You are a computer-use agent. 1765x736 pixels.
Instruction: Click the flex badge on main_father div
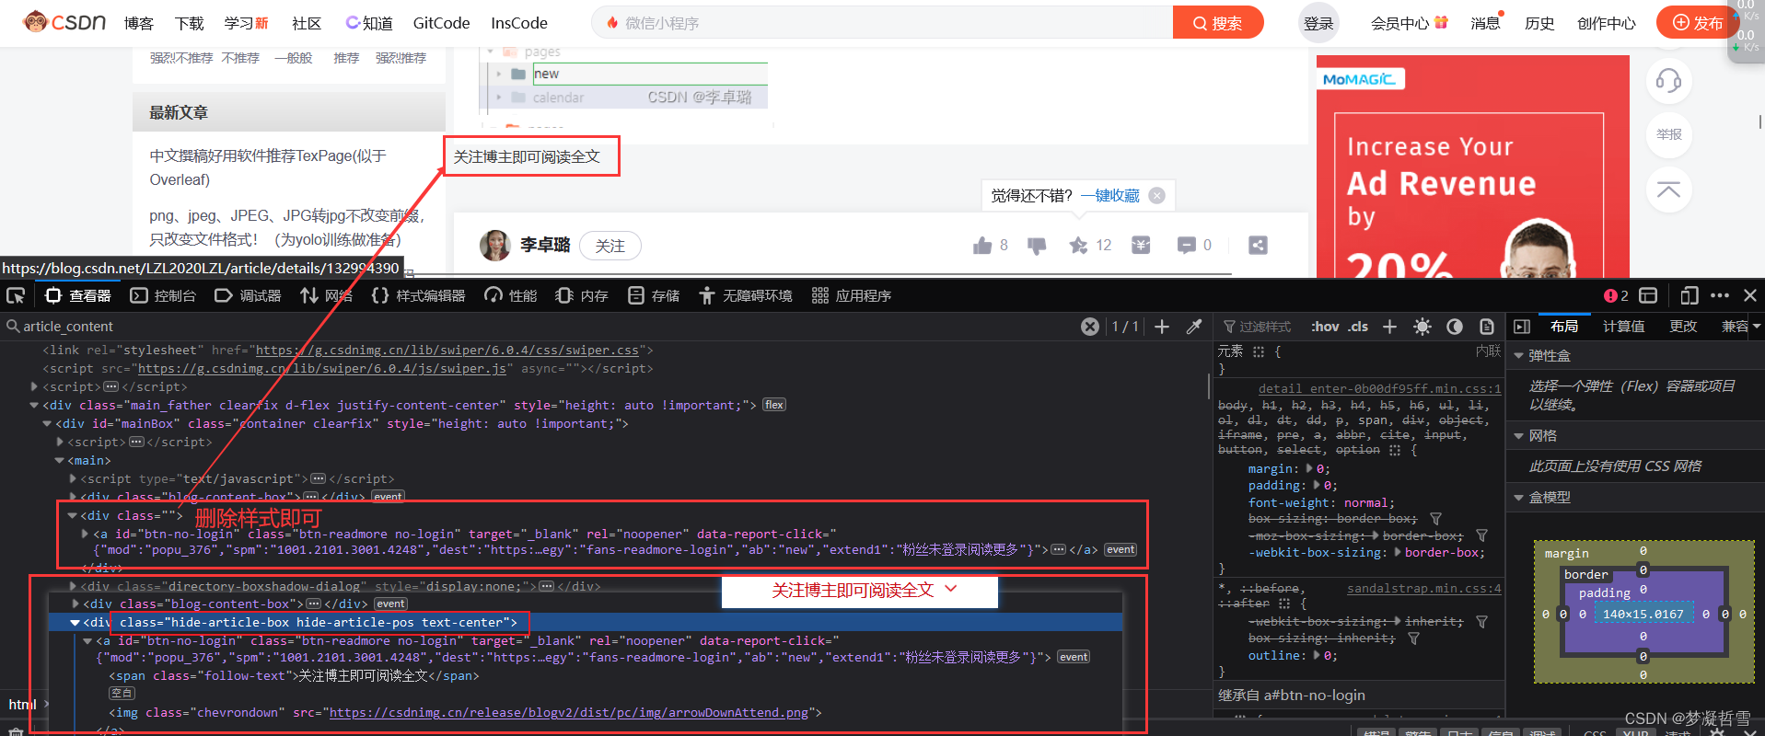[774, 405]
